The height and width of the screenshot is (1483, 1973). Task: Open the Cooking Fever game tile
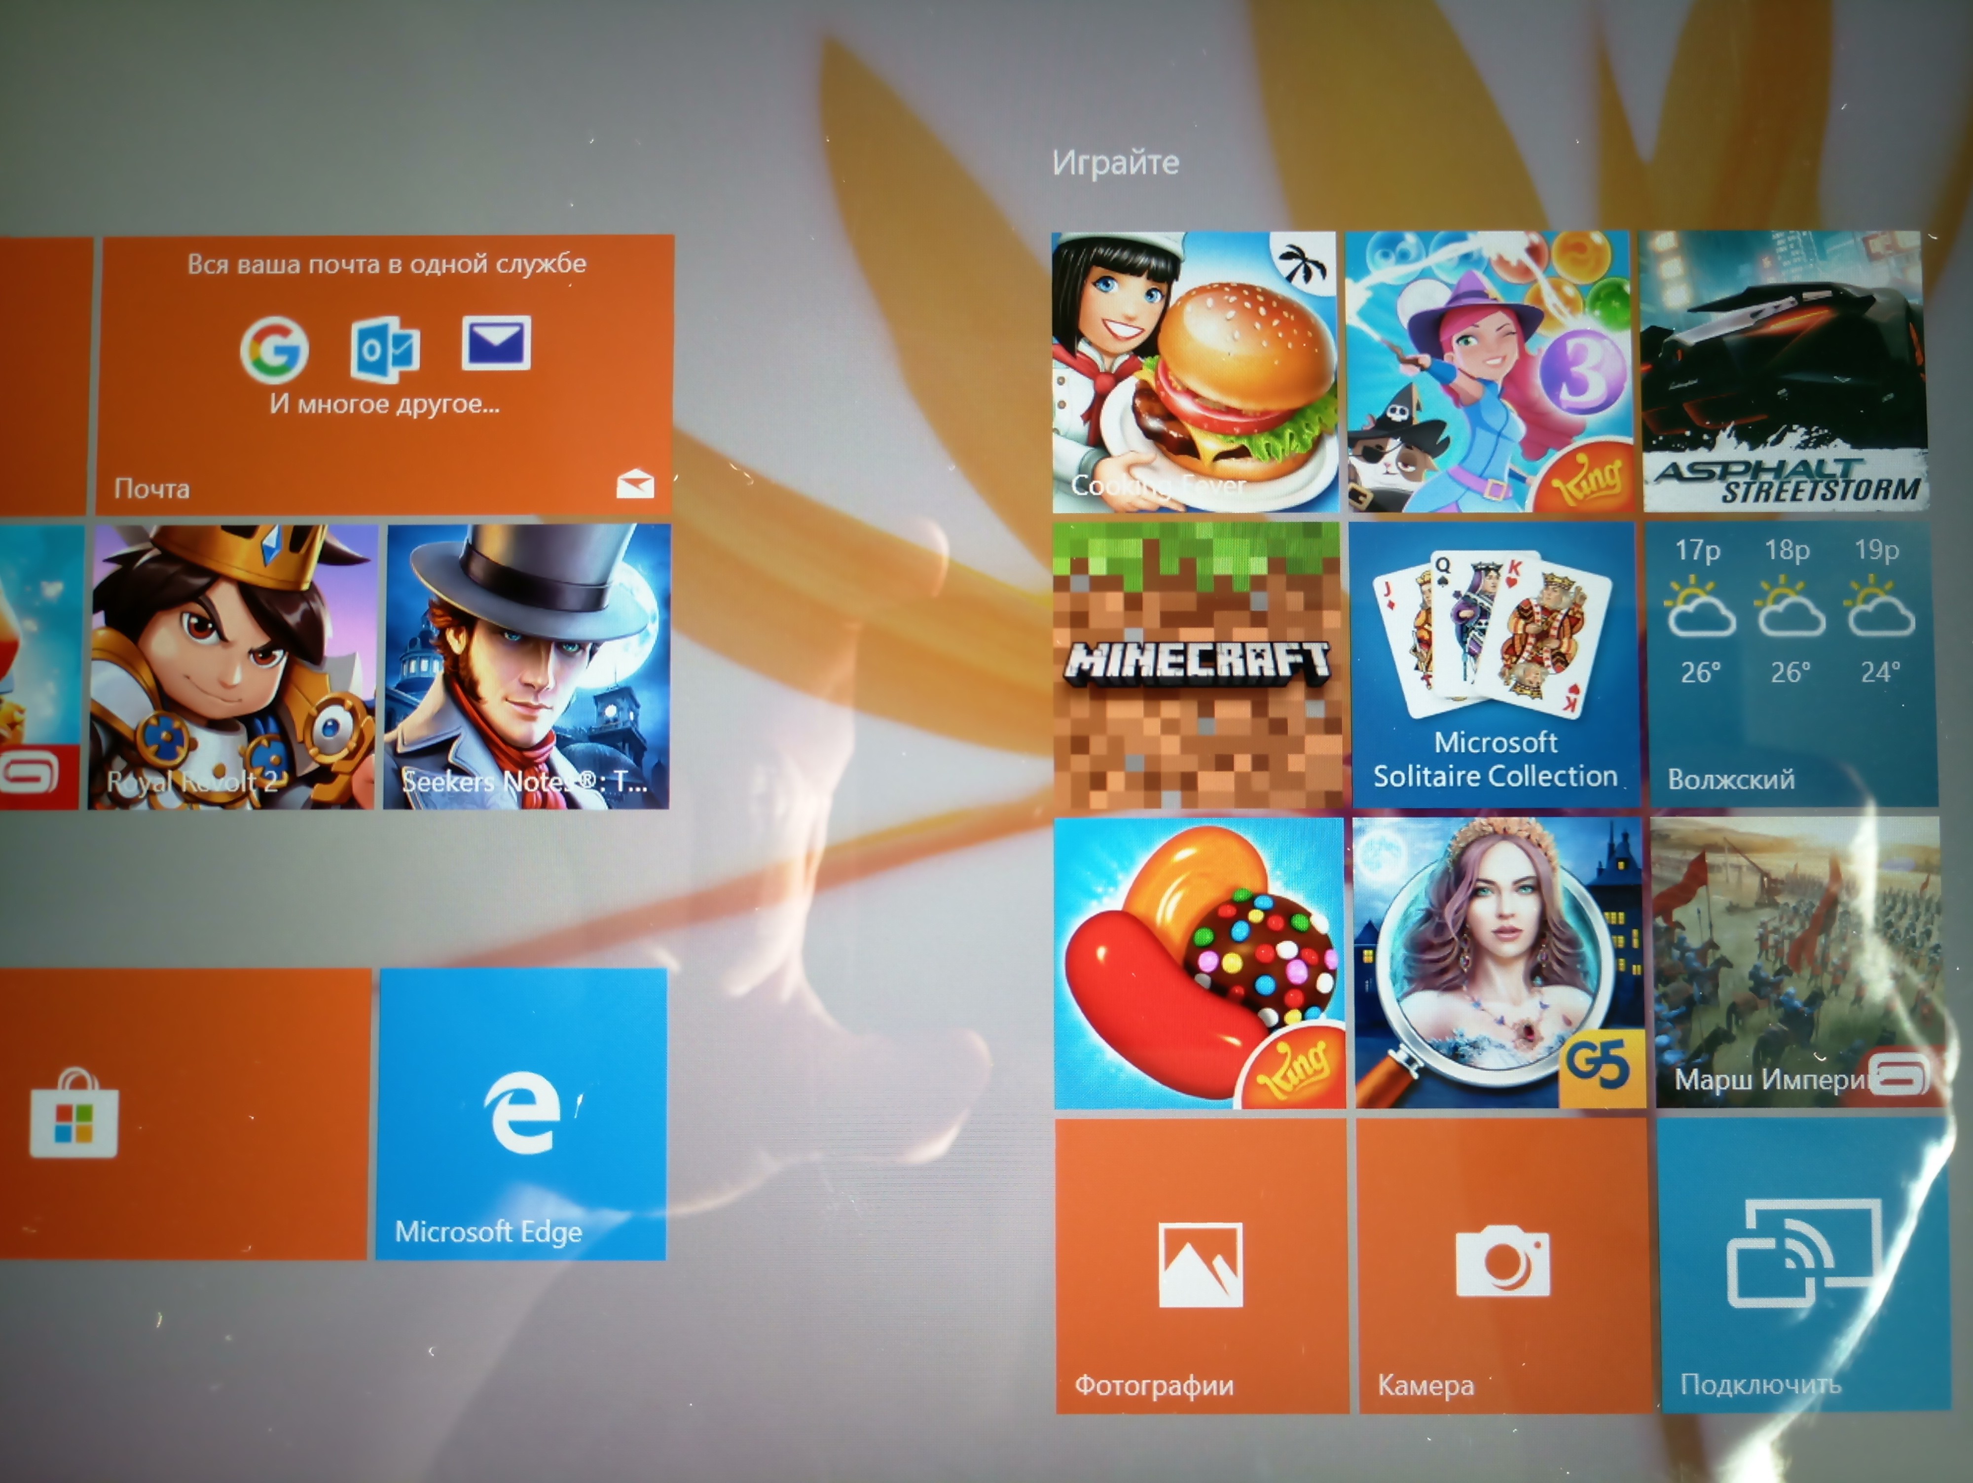[1194, 373]
